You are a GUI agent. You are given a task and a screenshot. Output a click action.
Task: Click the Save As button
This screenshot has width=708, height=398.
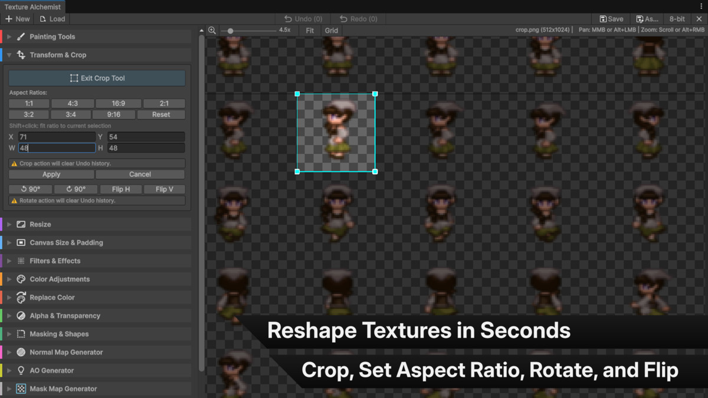(x=647, y=19)
